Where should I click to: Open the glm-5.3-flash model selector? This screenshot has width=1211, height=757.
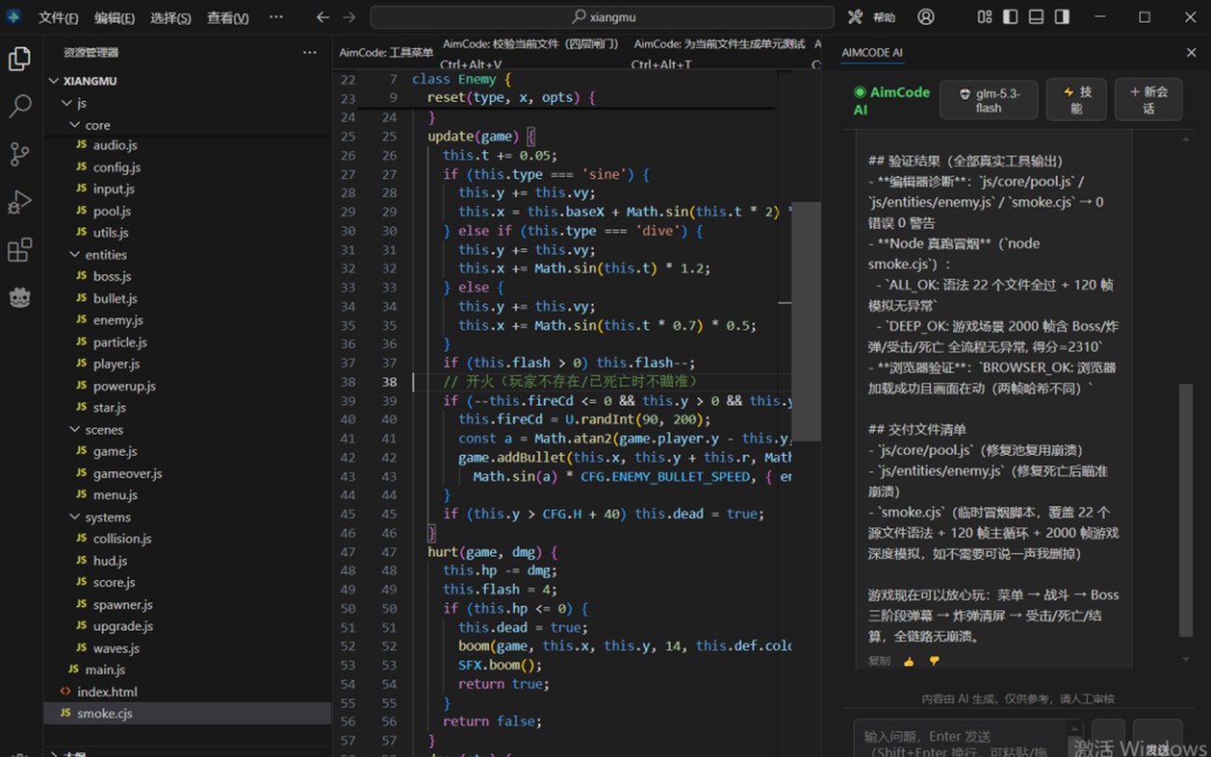pos(988,100)
